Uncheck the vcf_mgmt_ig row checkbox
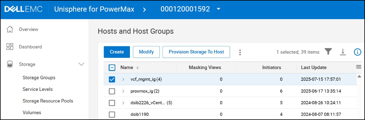Image resolution: width=365 pixels, height=120 pixels. (112, 79)
